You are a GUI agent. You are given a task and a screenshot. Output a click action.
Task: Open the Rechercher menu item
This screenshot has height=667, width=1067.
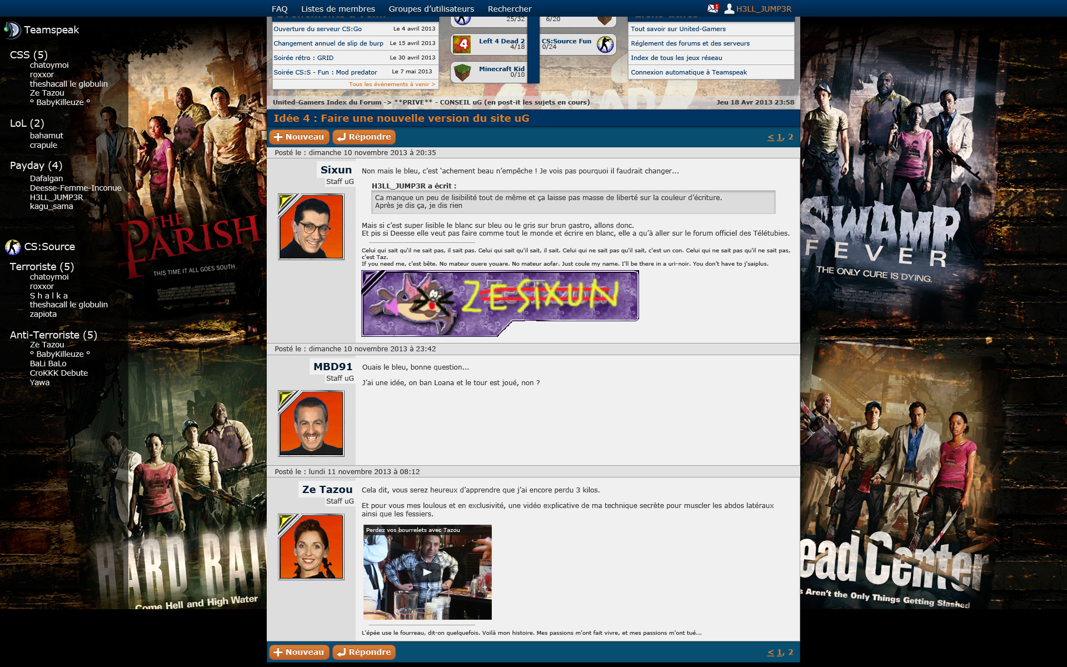click(x=510, y=9)
